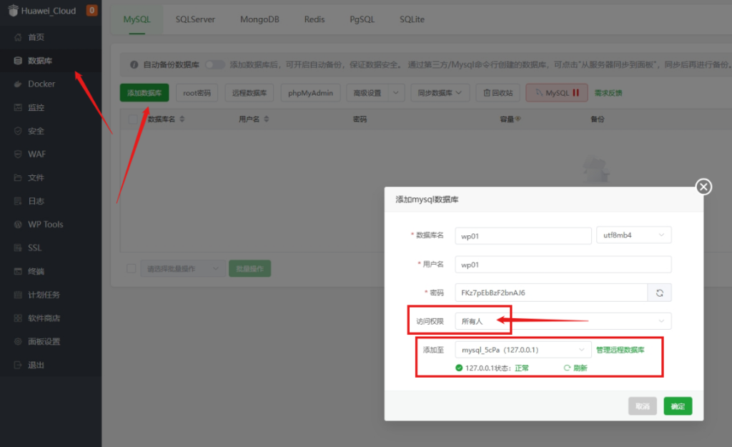Click the SSL certificate icon in the sidebar
Image resolution: width=732 pixels, height=447 pixels.
pyautogui.click(x=18, y=247)
